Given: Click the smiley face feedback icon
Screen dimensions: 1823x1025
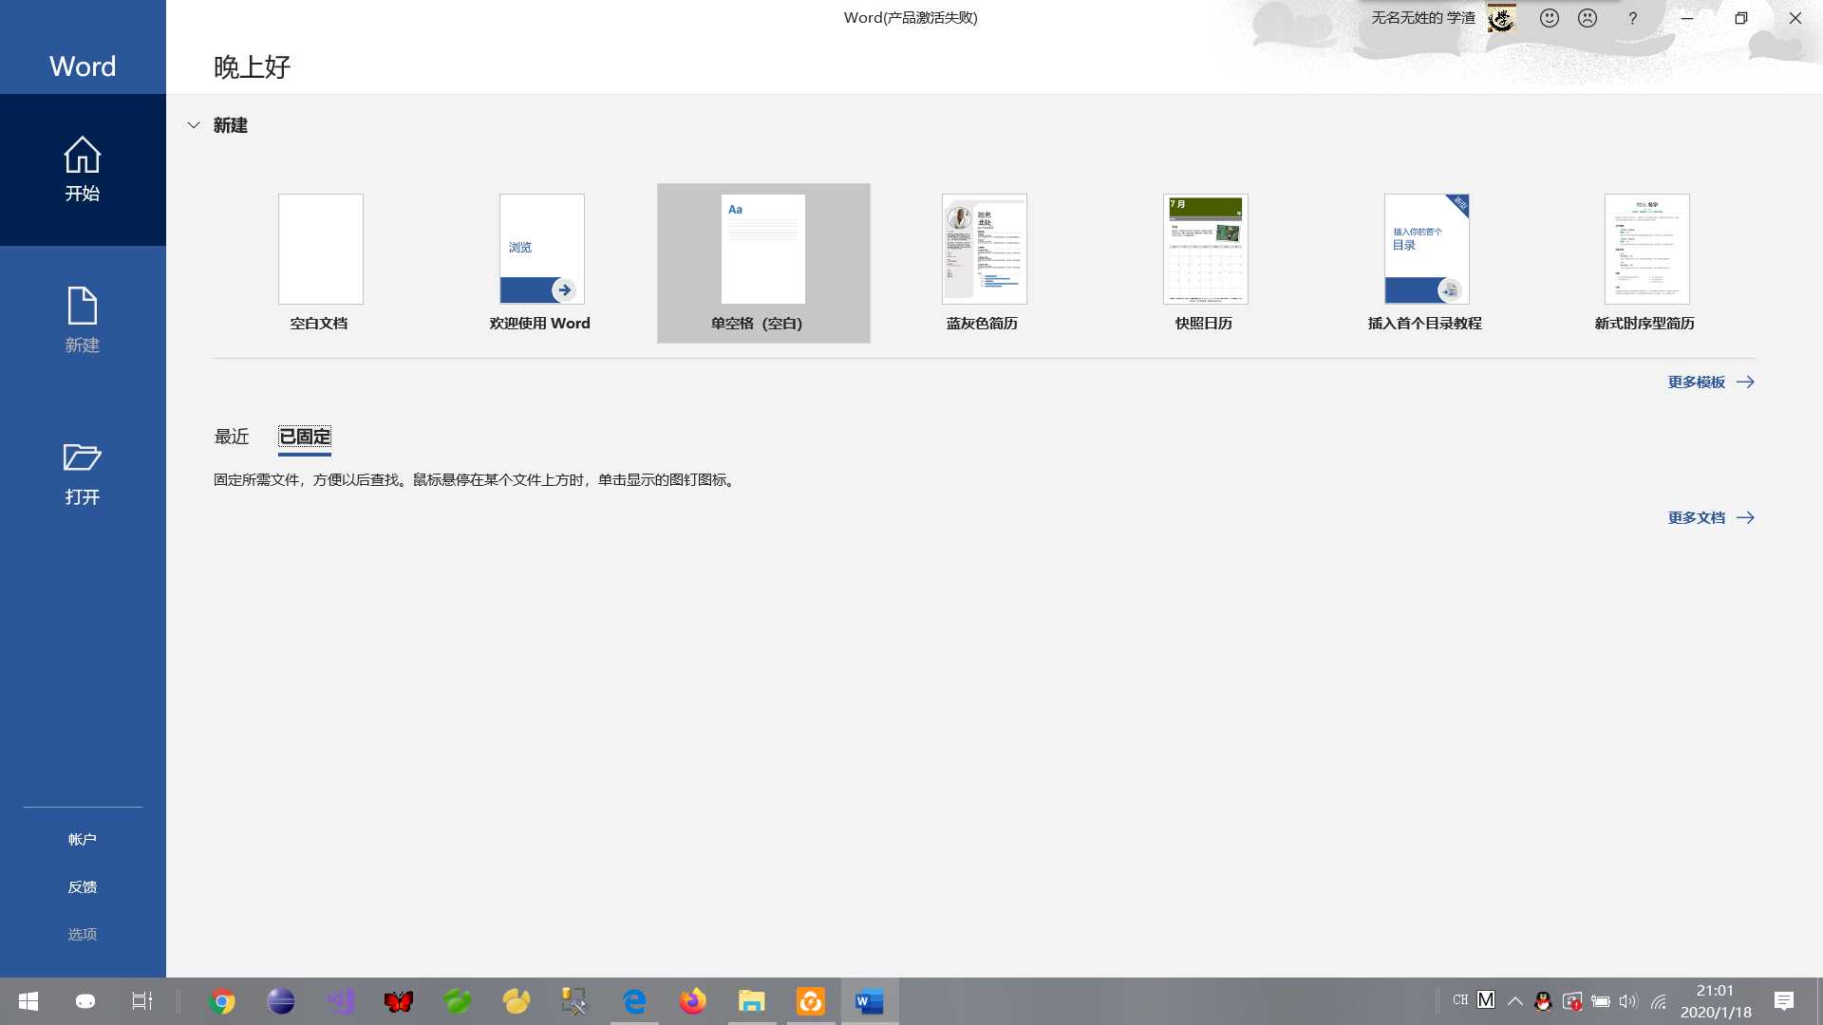Looking at the screenshot, I should [x=1550, y=18].
